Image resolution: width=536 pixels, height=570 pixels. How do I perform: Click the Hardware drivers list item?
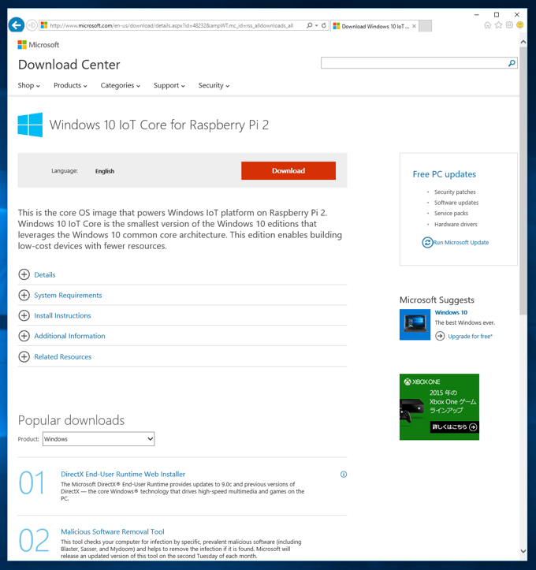(456, 224)
